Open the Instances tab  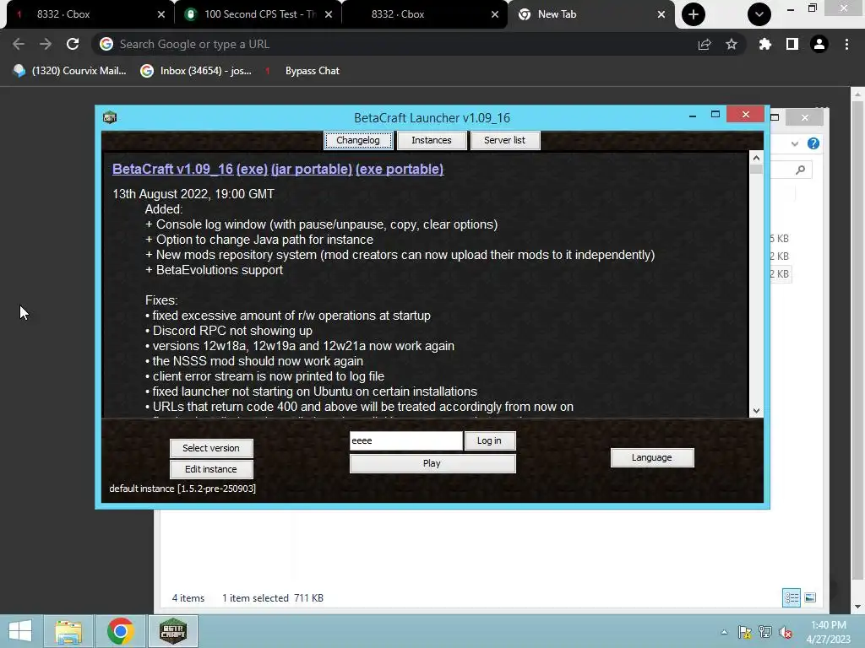pos(432,141)
